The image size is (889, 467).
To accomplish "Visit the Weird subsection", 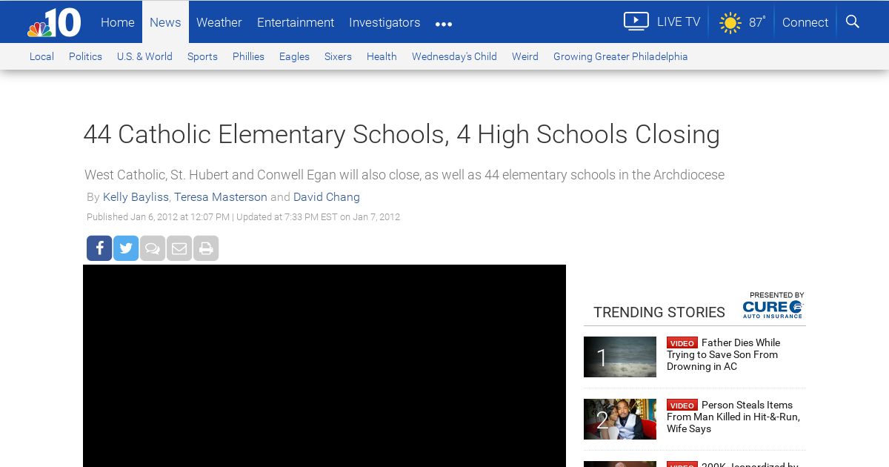I will coord(525,56).
